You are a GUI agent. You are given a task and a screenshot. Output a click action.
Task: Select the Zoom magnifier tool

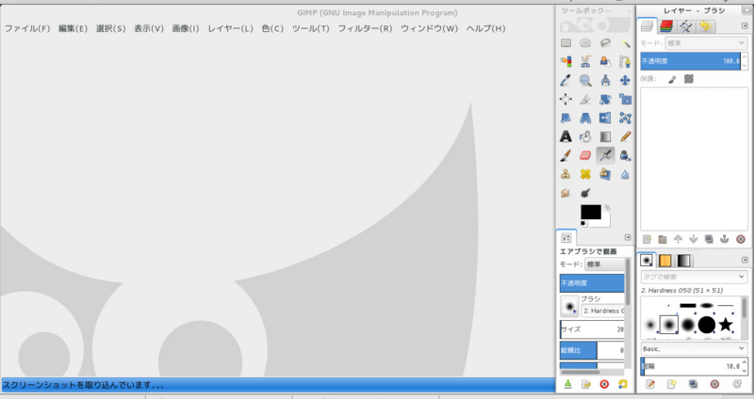coord(585,80)
